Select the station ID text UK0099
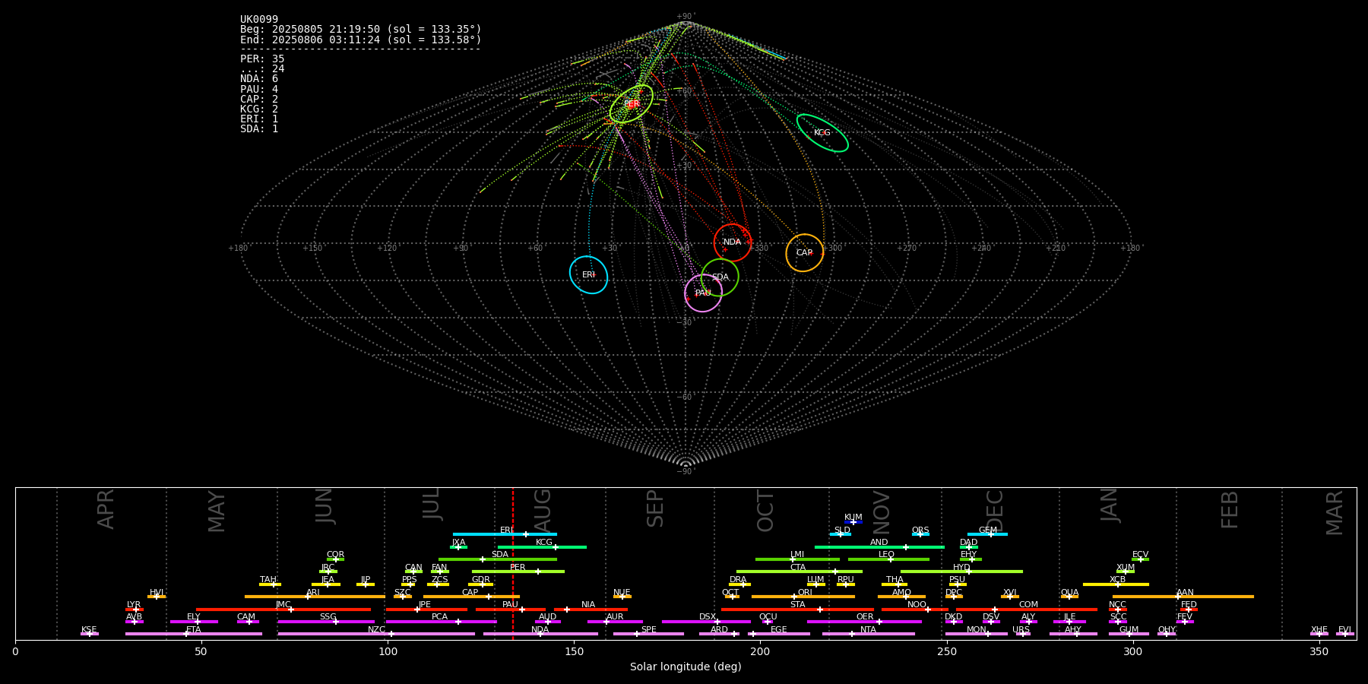Screen dimensions: 1368x684 (259, 20)
